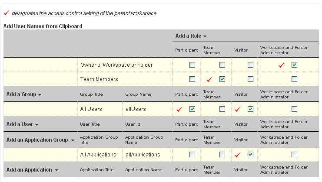Enable Administrator role for All Applications
The width and height of the screenshot is (322, 182).
294,155
